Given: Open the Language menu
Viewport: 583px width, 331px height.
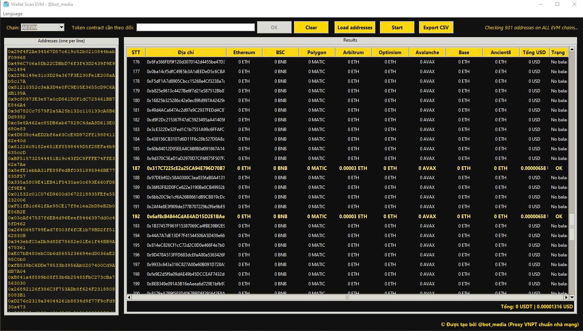Looking at the screenshot, I should (x=13, y=14).
